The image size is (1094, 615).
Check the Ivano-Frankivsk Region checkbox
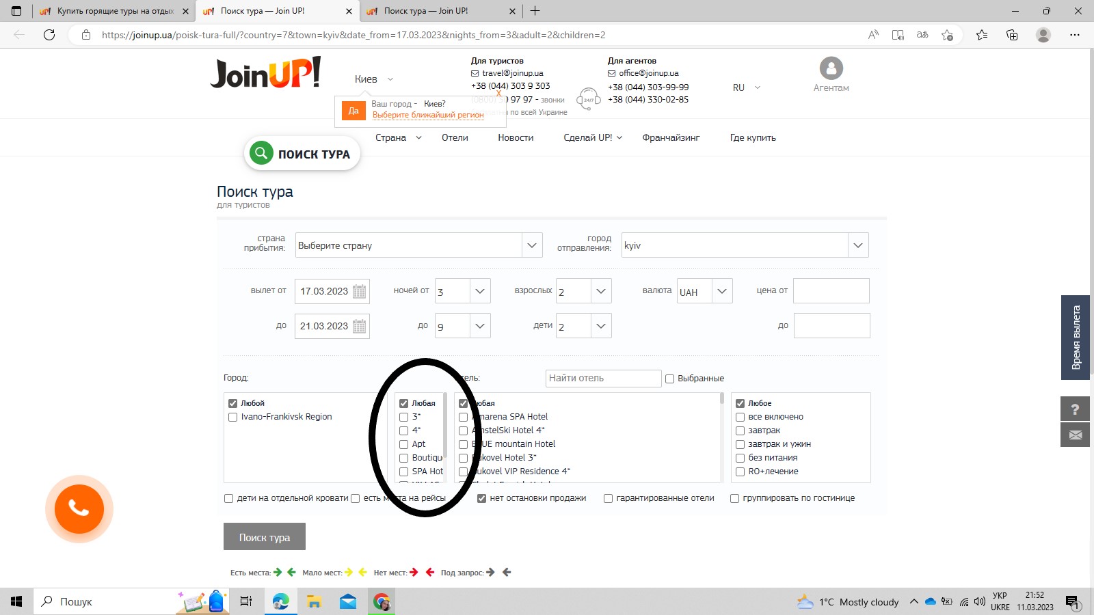(233, 417)
